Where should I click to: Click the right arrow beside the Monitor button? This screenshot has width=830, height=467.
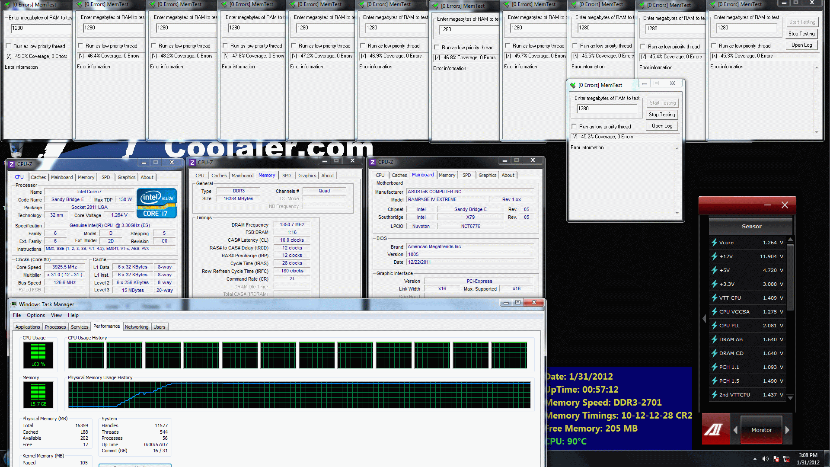pos(787,430)
